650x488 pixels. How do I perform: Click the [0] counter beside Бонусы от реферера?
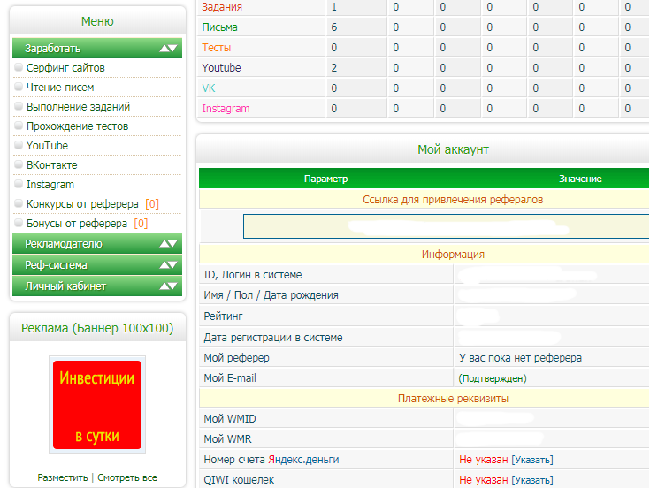point(141,224)
